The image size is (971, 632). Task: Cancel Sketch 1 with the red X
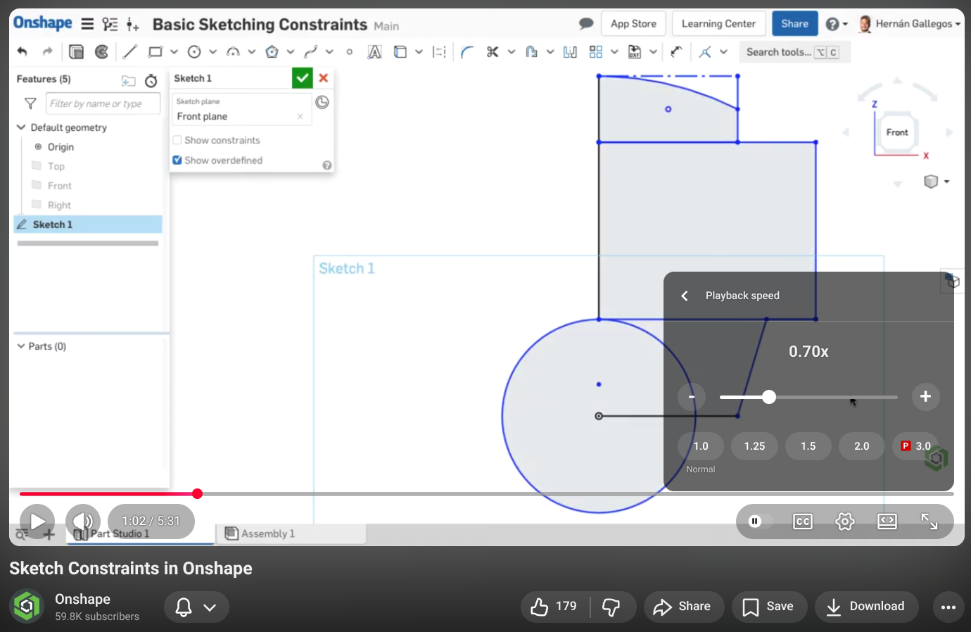pos(324,78)
